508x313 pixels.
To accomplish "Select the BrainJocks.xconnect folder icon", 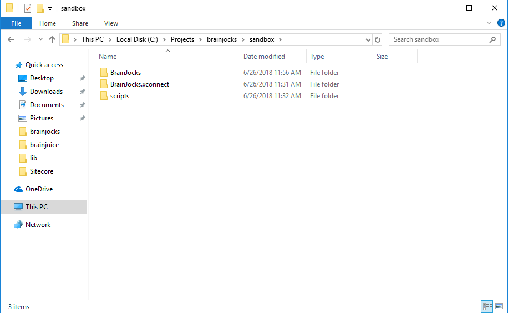I will (104, 84).
